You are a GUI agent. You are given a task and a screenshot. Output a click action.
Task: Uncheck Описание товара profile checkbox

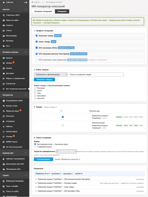(x=37, y=36)
